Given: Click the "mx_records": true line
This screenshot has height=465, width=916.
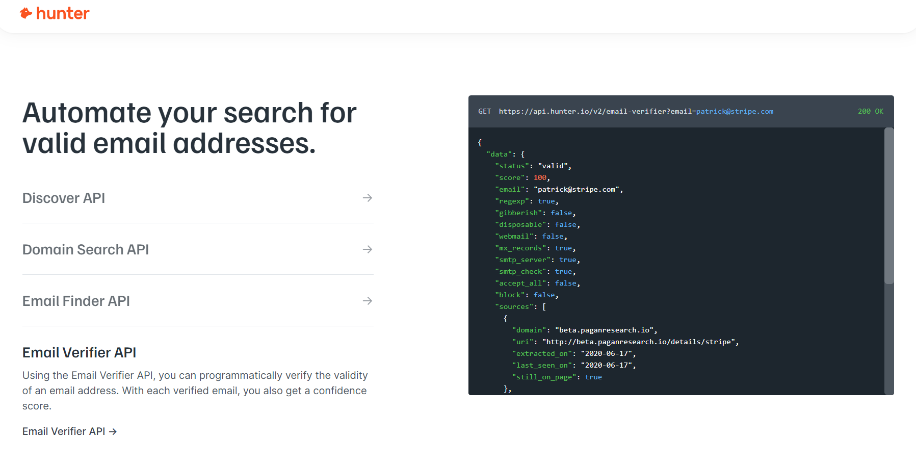Looking at the screenshot, I should pos(535,248).
